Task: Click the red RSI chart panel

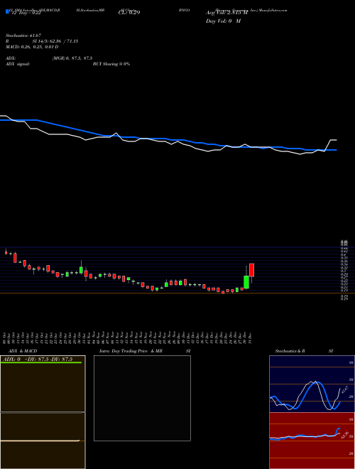Action: [312, 441]
